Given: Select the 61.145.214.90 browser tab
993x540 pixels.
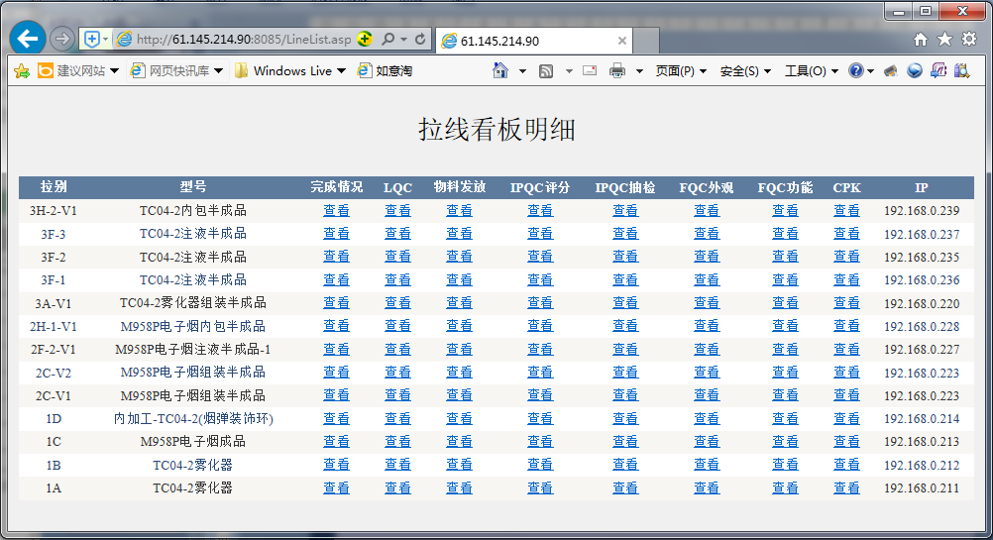Looking at the screenshot, I should click(525, 41).
